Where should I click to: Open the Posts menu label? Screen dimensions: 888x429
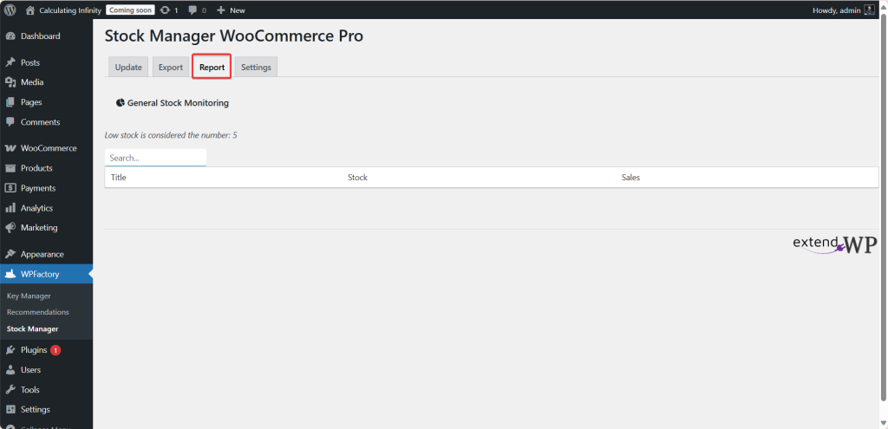point(30,62)
